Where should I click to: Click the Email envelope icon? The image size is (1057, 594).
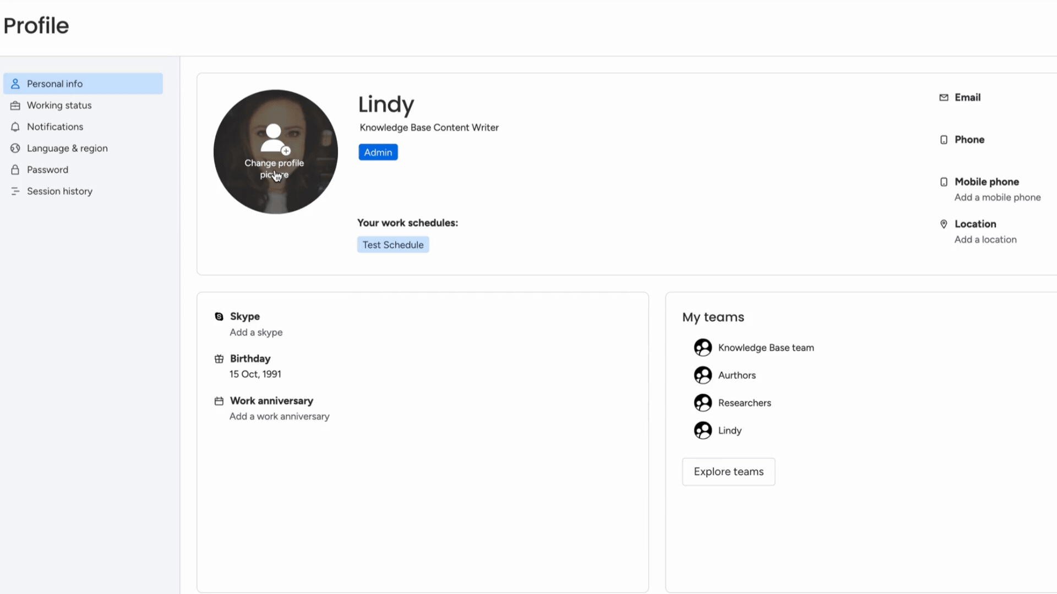(944, 97)
